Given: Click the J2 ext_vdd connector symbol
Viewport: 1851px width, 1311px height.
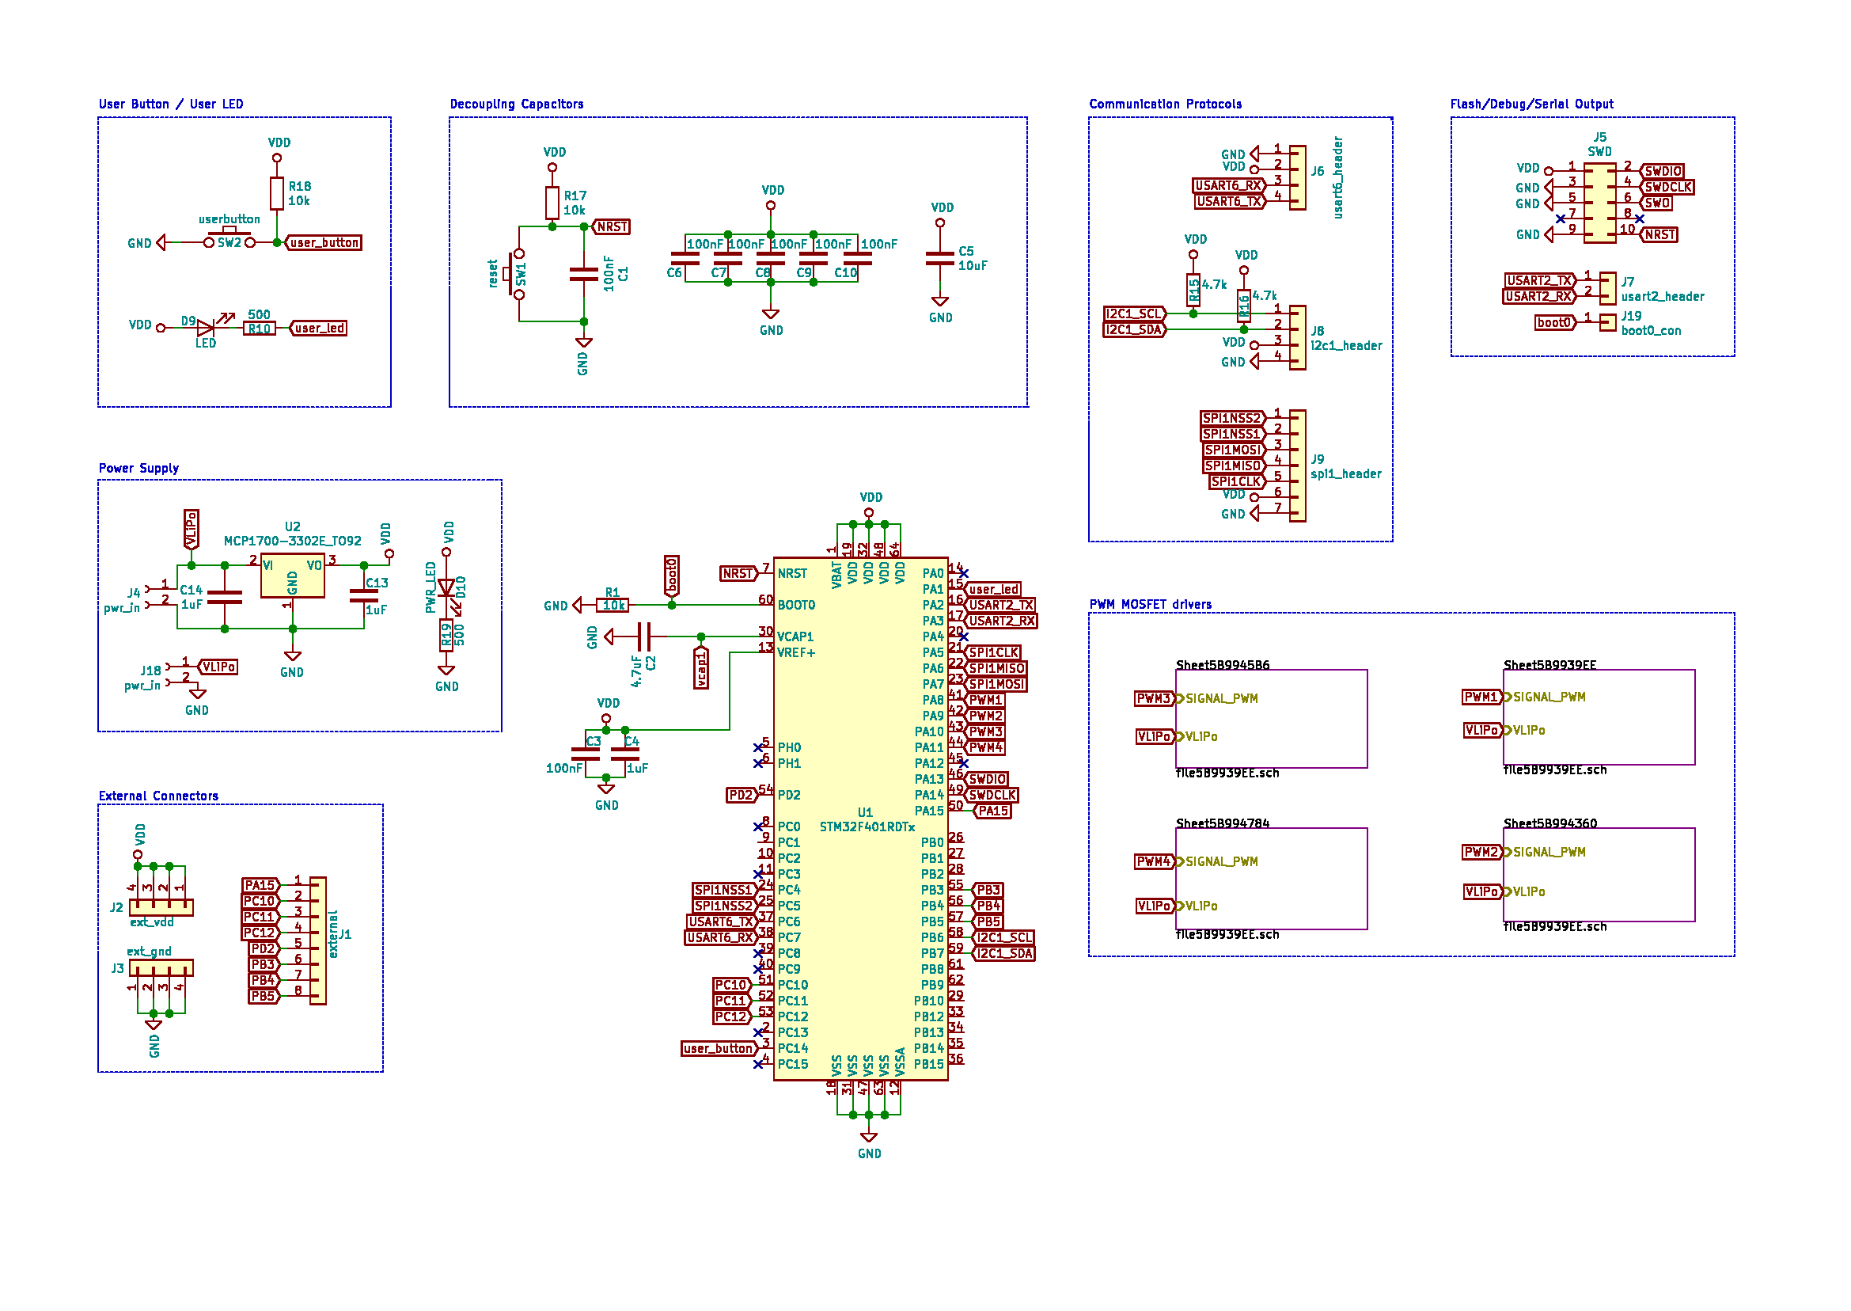Looking at the screenshot, I should coord(161,907).
